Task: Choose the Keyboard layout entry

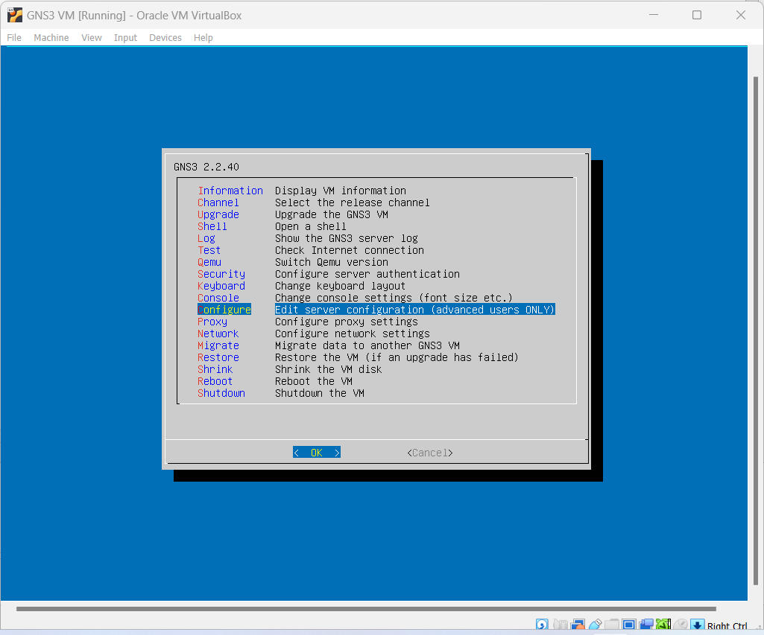Action: click(301, 286)
